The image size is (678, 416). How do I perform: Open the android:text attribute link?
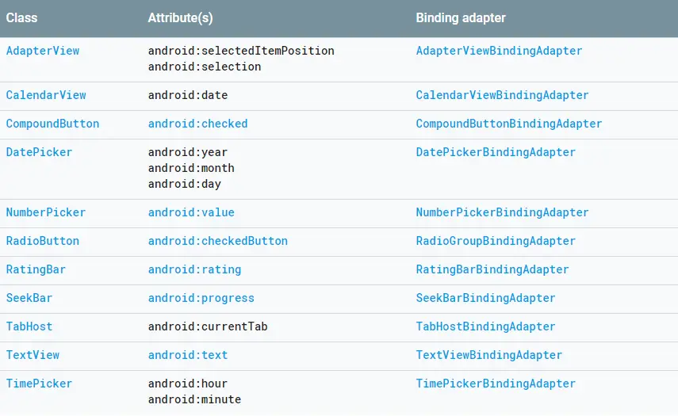coord(188,355)
